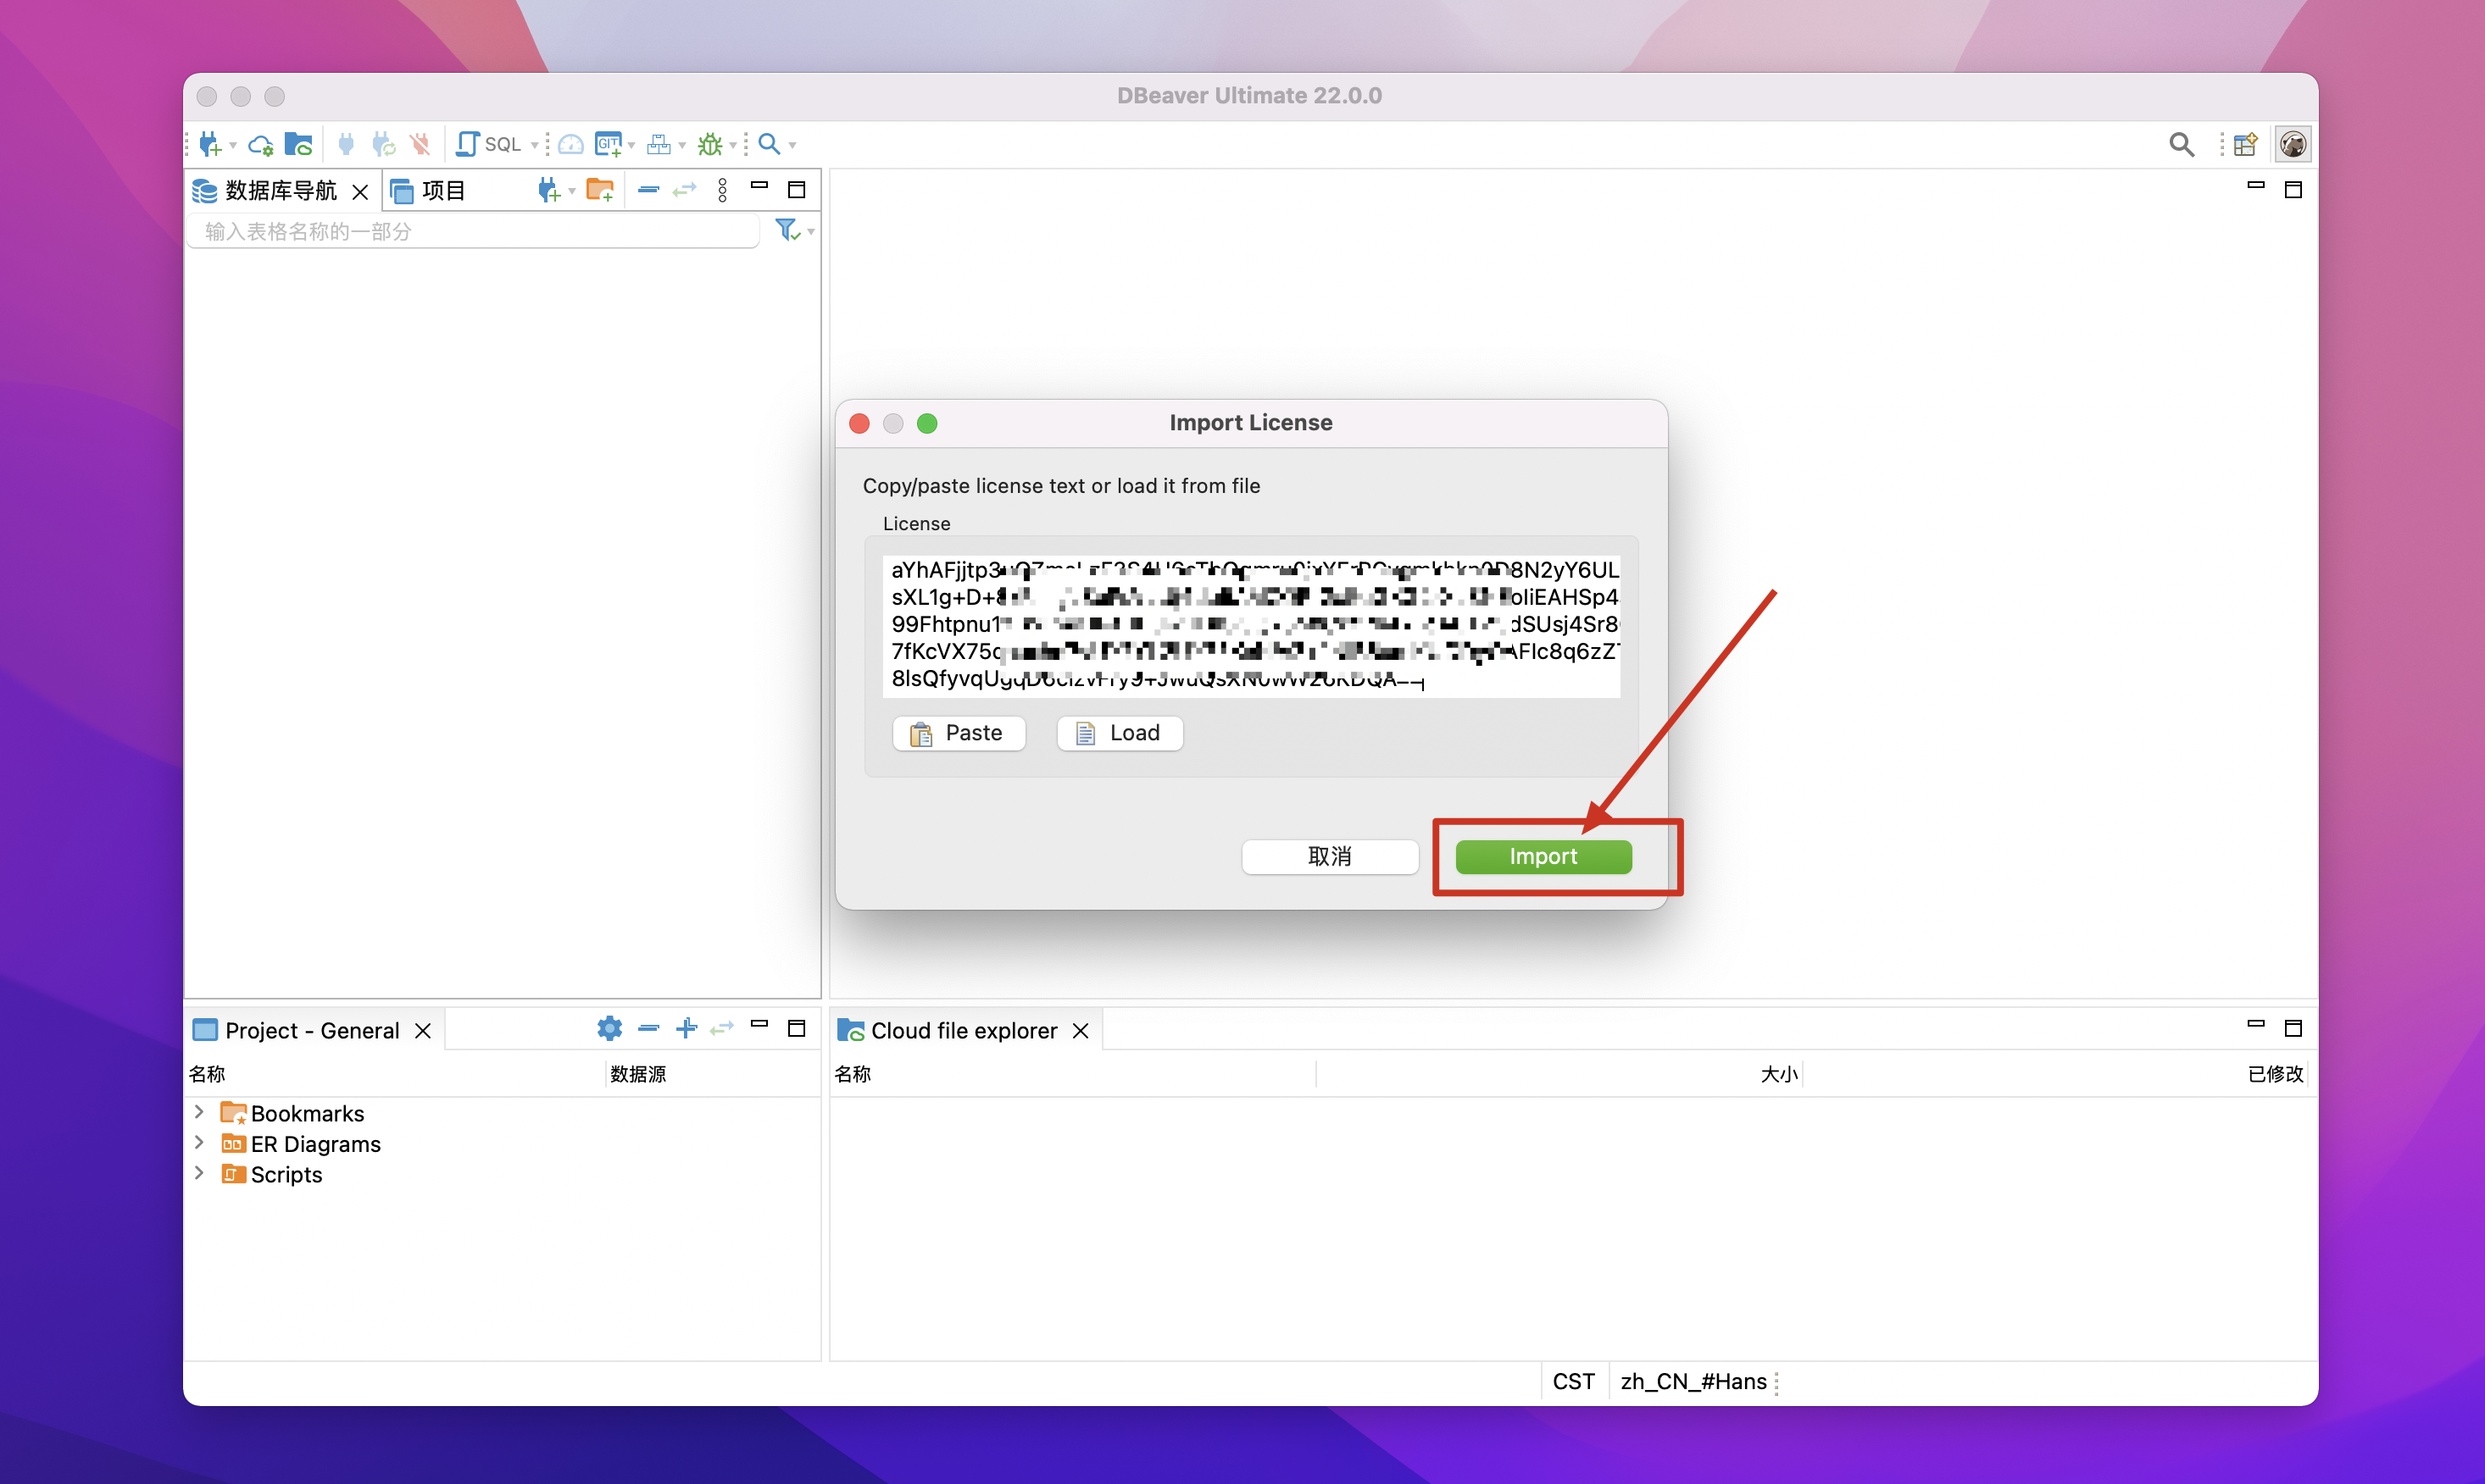2485x1484 pixels.
Task: Click the green Import button
Action: [1543, 857]
